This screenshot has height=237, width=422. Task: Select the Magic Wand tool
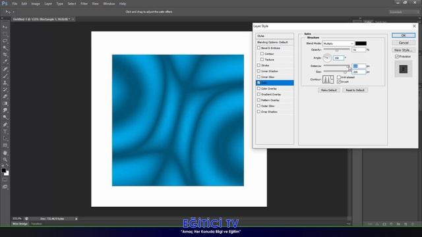[5, 48]
